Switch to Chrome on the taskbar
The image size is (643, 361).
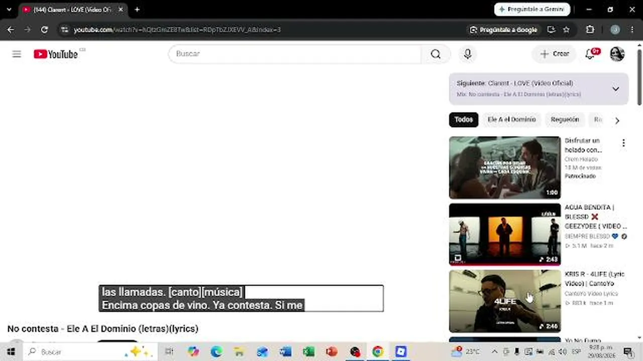point(378,352)
